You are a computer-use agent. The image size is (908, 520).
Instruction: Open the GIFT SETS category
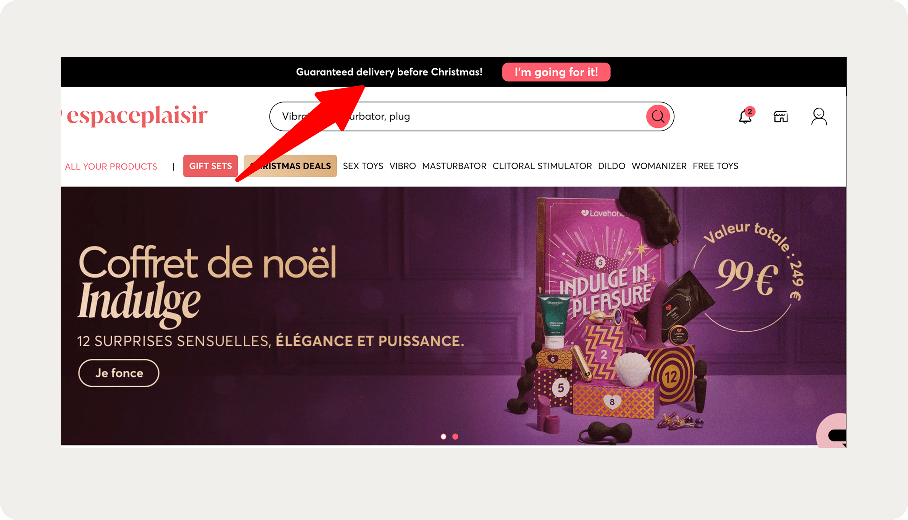(x=210, y=166)
